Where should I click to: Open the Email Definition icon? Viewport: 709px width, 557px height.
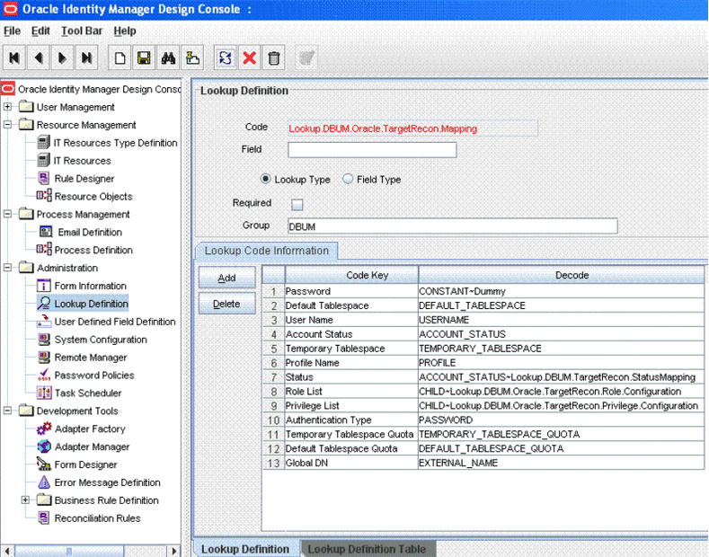(46, 232)
